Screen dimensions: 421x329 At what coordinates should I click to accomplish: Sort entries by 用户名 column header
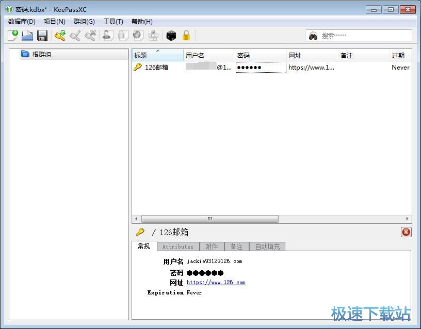[x=209, y=55]
